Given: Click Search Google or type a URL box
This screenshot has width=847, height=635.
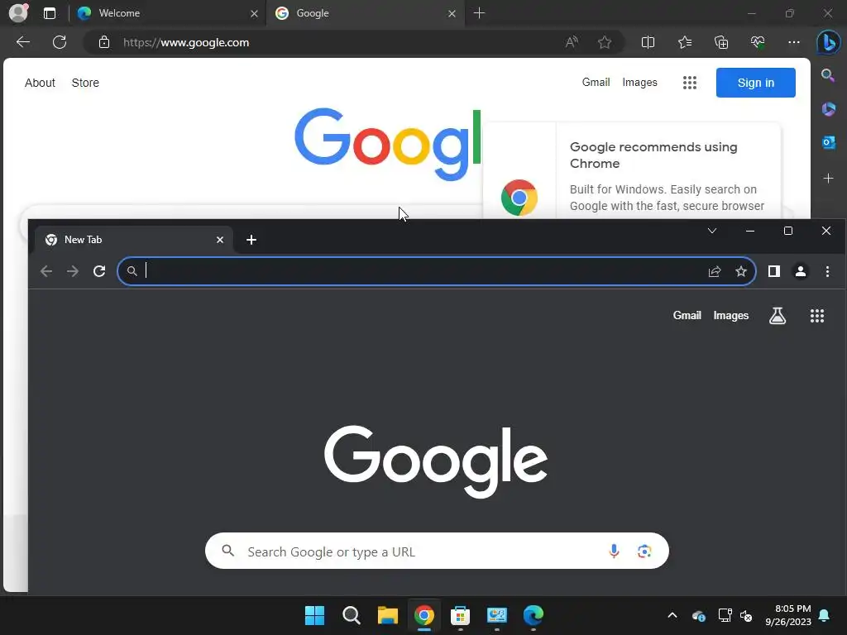Looking at the screenshot, I should (437, 551).
